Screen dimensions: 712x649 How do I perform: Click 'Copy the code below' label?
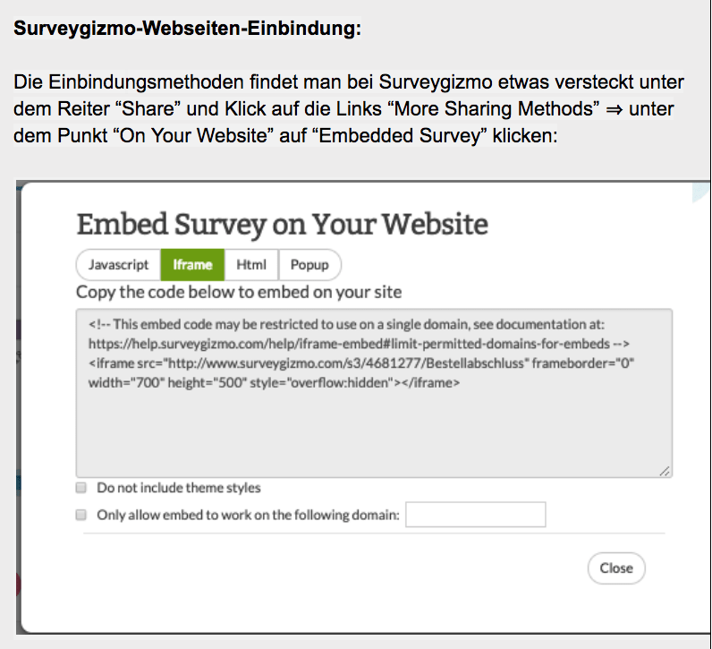pyautogui.click(x=239, y=293)
